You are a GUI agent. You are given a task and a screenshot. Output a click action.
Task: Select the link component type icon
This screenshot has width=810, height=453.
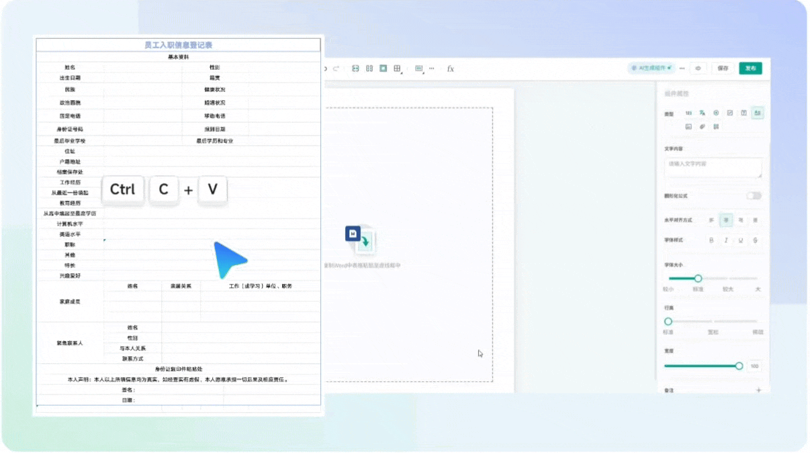[703, 126]
